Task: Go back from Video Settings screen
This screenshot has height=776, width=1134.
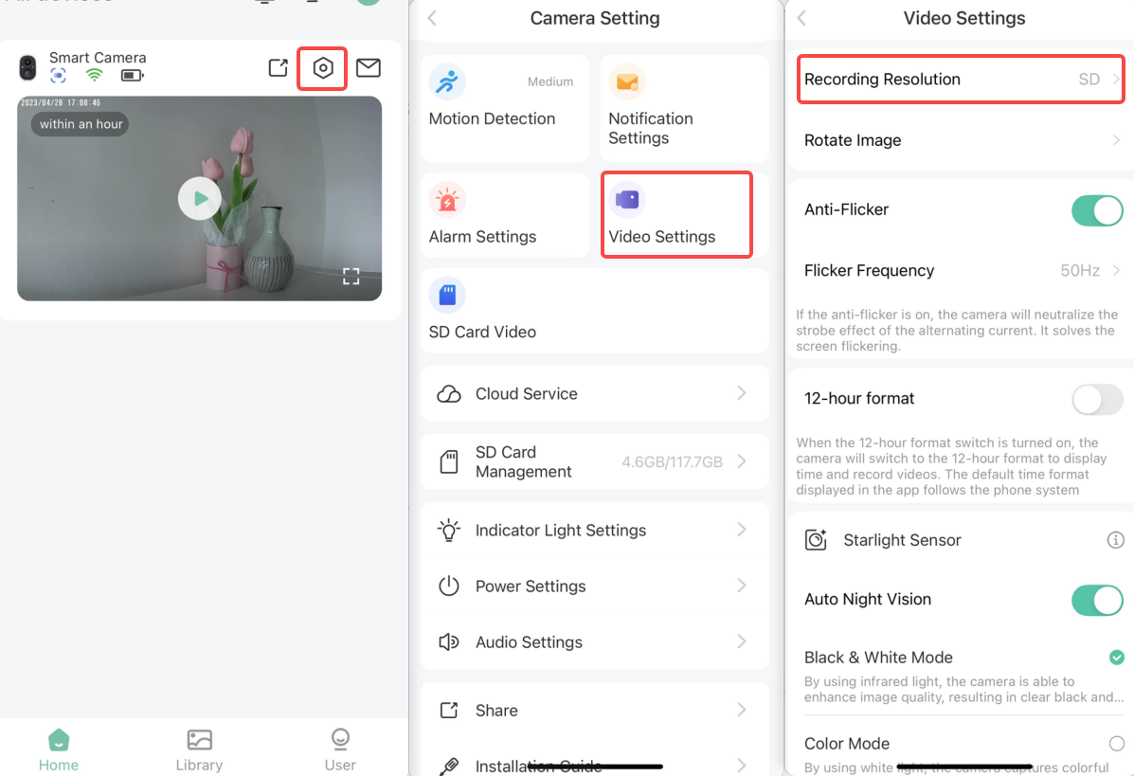Action: [x=801, y=18]
